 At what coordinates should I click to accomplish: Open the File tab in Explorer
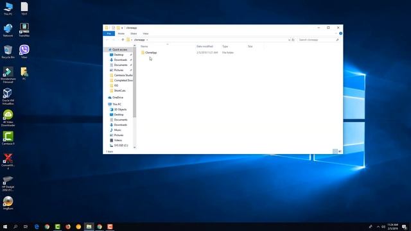tap(109, 33)
